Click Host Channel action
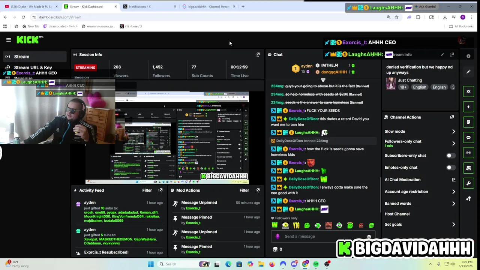The width and height of the screenshot is (480, 270). tap(397, 214)
